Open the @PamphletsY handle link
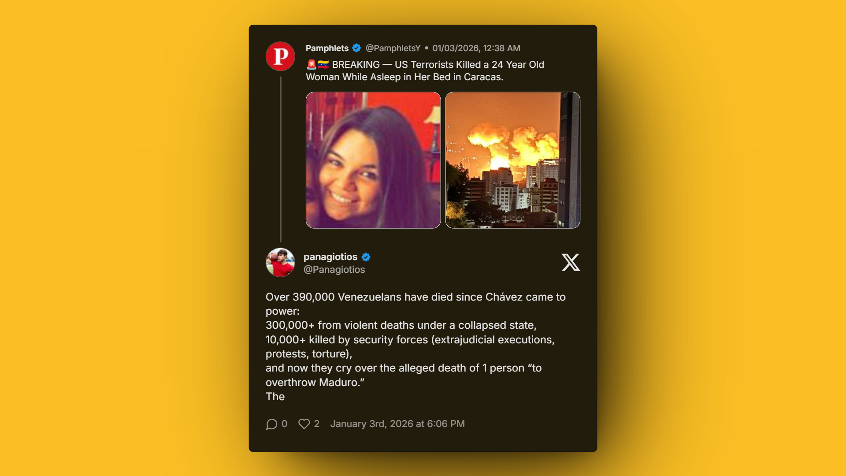This screenshot has height=476, width=846. (393, 48)
